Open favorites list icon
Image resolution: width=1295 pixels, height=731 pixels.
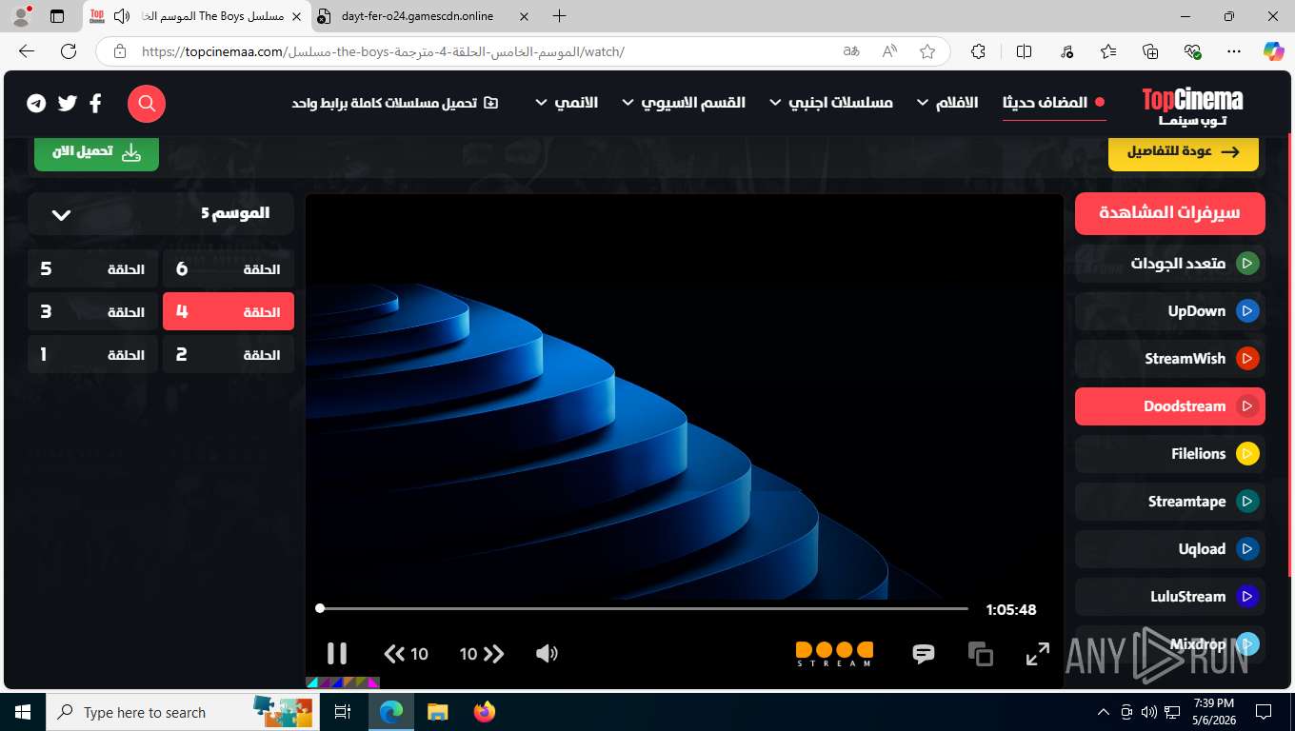point(1108,51)
